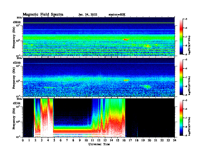Click the color scale title beside the dH/dt colorbar

click(189, 45)
